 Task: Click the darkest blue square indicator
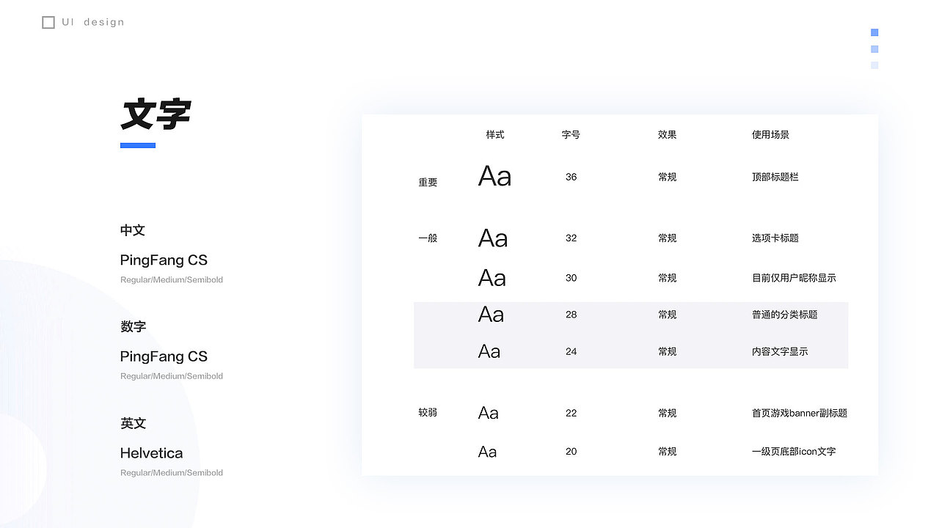tap(874, 32)
